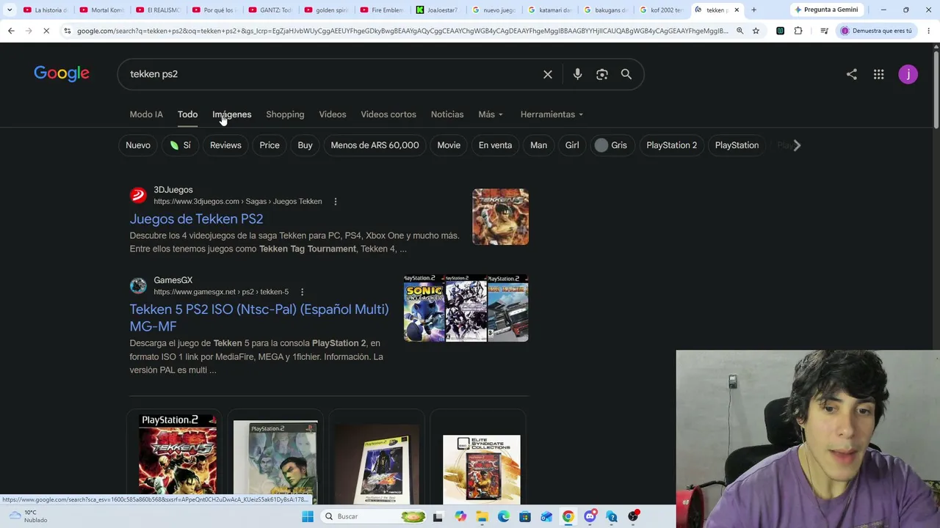Expand the Herramientas dropdown
Viewport: 940px width, 528px height.
(552, 114)
